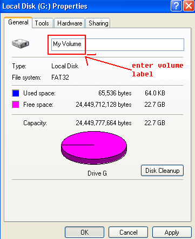Open the Hardware tab
The width and height of the screenshot is (195, 239).
(x=70, y=23)
